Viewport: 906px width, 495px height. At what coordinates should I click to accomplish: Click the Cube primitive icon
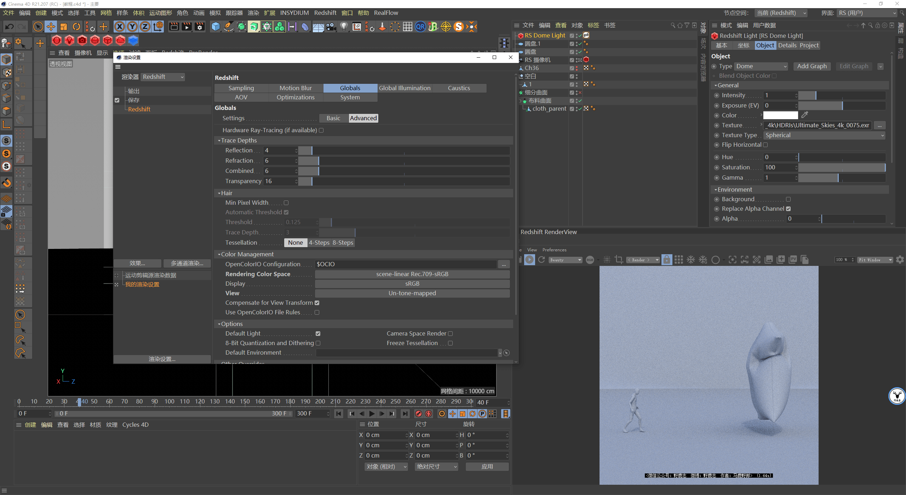pos(216,27)
